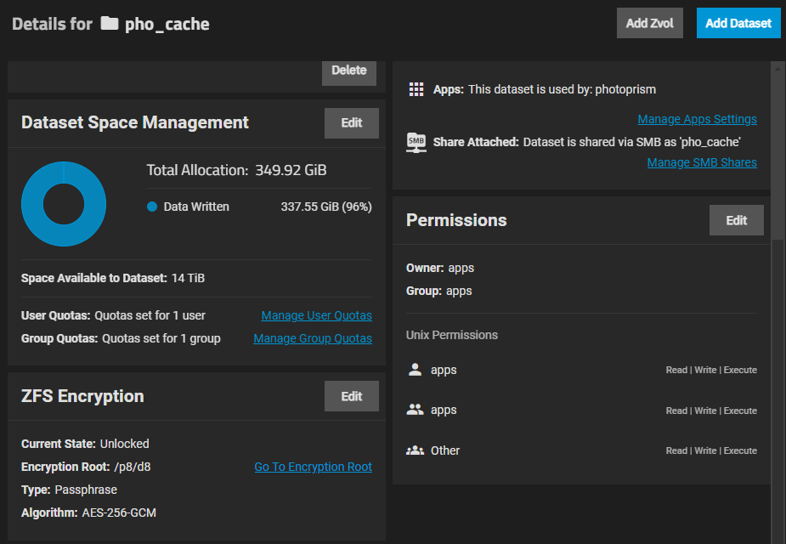The width and height of the screenshot is (786, 544).
Task: Open Manage SMB Shares link
Action: [702, 162]
